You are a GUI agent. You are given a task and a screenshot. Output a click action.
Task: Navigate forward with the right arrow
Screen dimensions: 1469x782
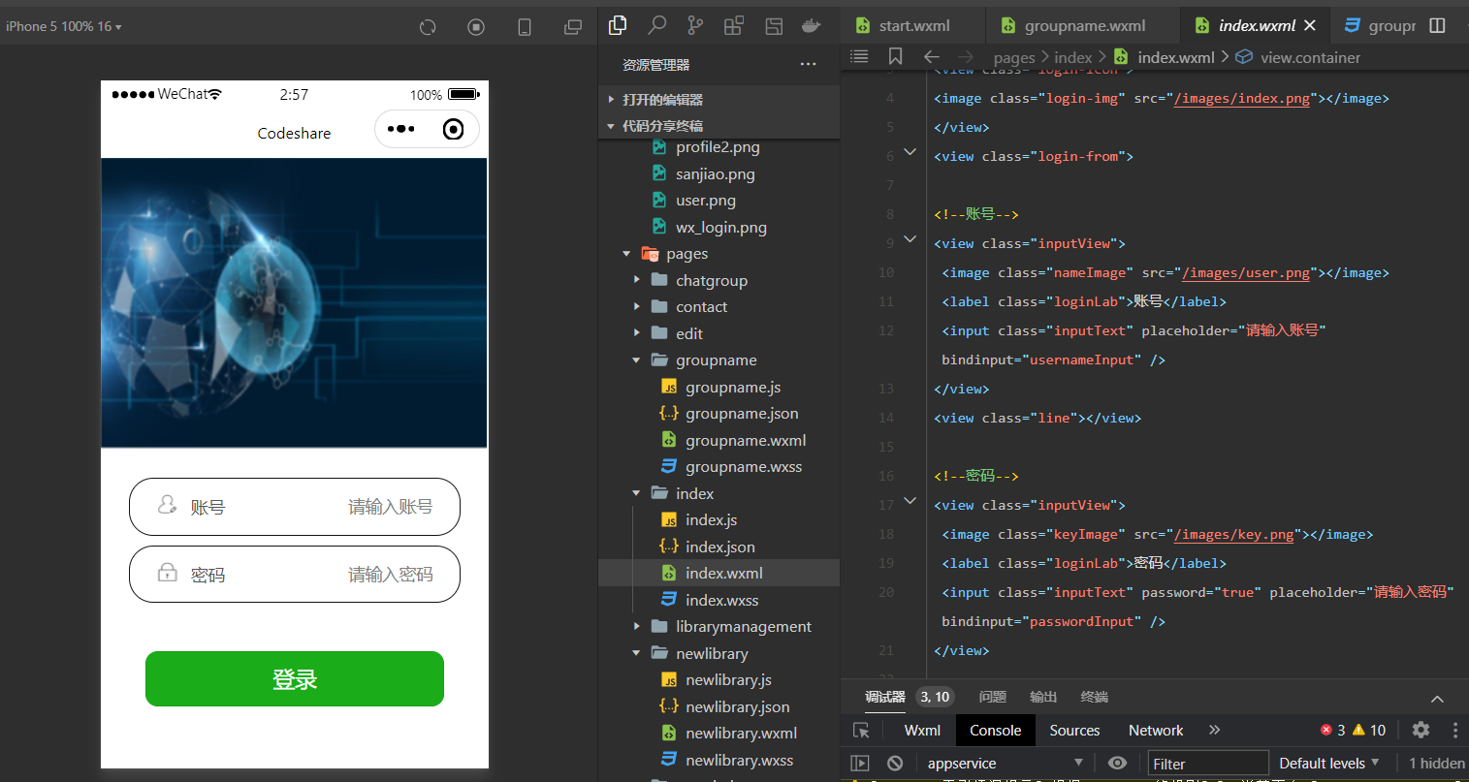pyautogui.click(x=966, y=56)
